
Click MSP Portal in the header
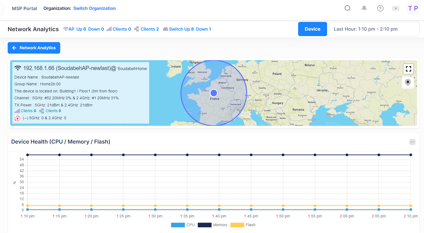tap(24, 8)
